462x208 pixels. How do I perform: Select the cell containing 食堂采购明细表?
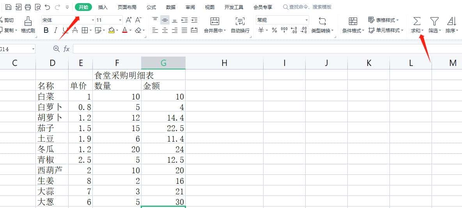coord(117,75)
